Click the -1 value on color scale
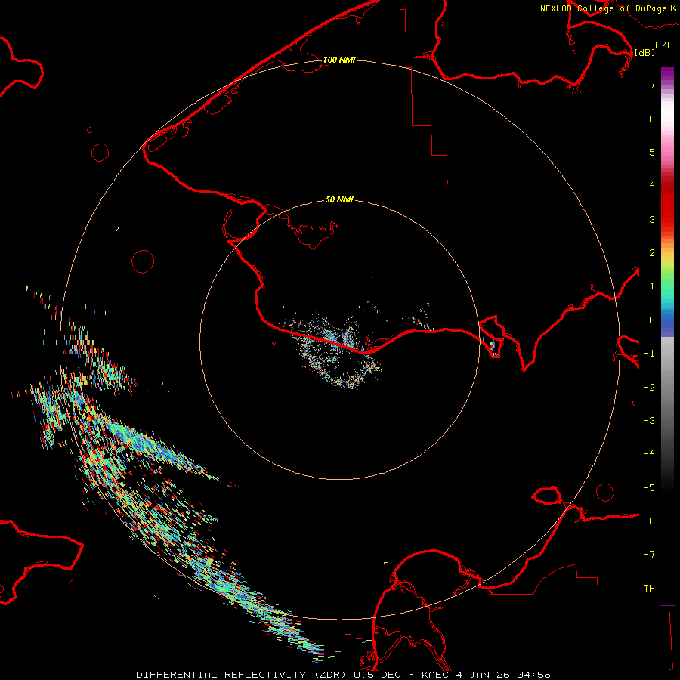The height and width of the screenshot is (680, 680). [x=649, y=354]
